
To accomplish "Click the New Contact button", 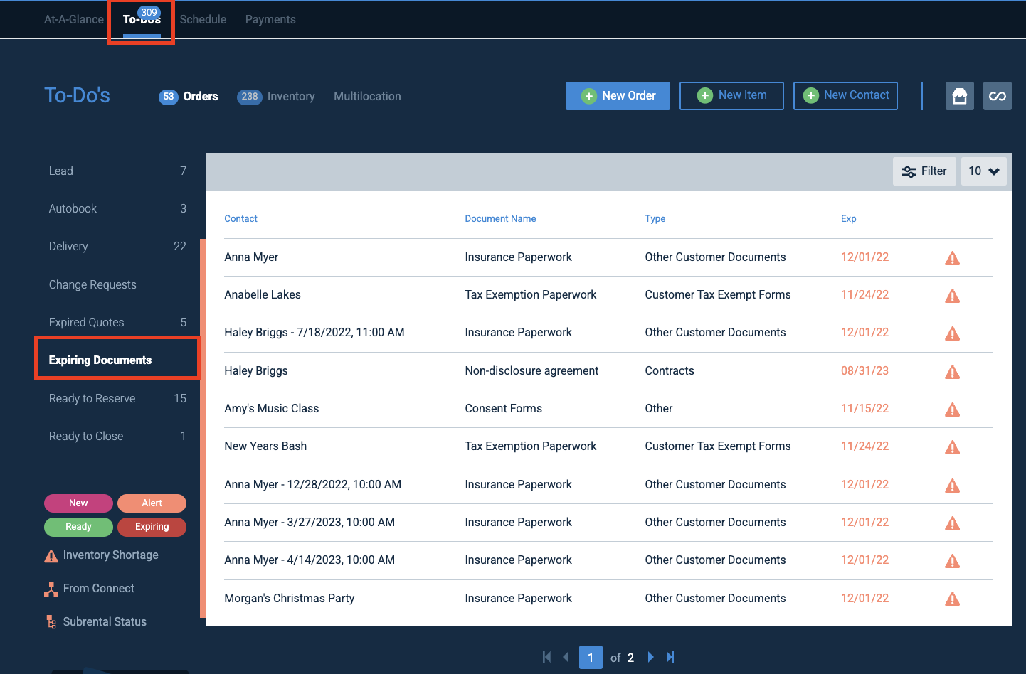I will click(845, 95).
